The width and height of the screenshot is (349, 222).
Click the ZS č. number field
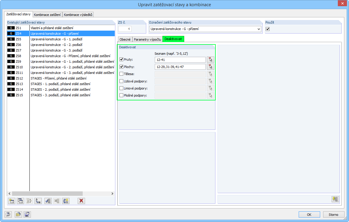125,29
